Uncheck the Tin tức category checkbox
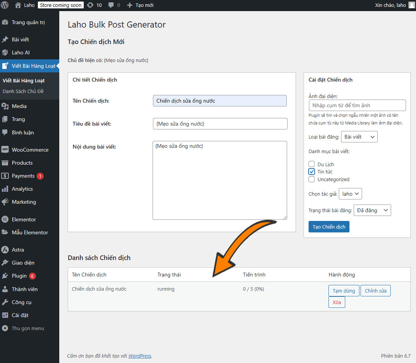The image size is (416, 363). pyautogui.click(x=312, y=172)
